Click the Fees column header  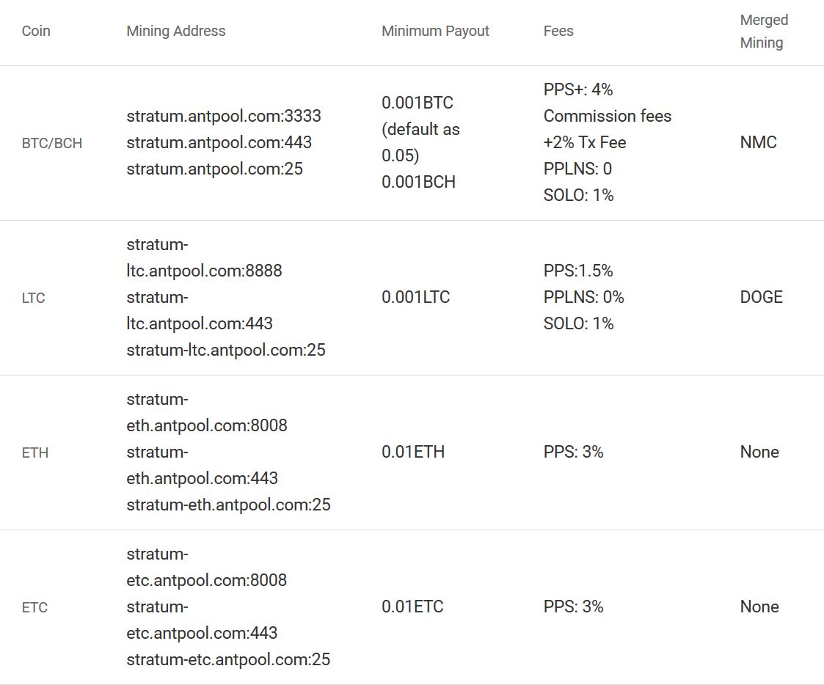(x=558, y=32)
